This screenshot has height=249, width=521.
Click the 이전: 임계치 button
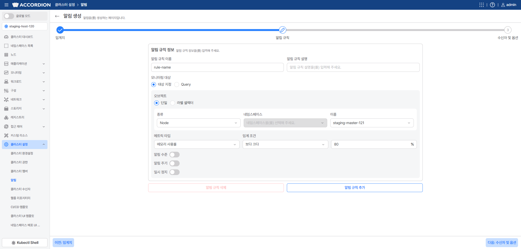click(63, 242)
